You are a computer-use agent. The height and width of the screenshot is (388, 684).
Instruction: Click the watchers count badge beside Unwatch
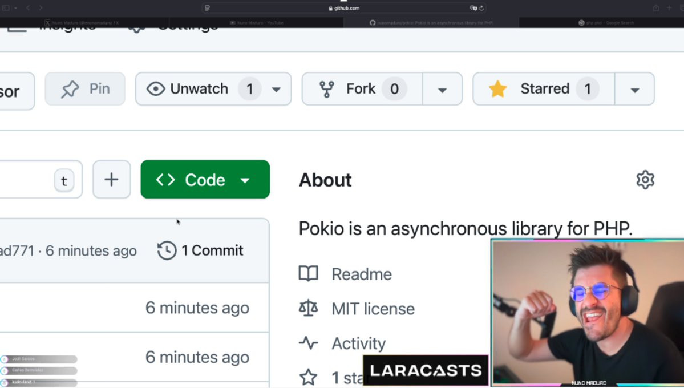point(250,89)
